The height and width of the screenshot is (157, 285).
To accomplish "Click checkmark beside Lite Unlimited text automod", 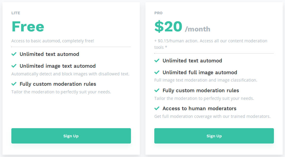I will (14, 54).
